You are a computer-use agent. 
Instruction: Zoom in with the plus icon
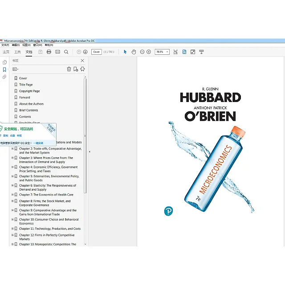click(x=148, y=52)
